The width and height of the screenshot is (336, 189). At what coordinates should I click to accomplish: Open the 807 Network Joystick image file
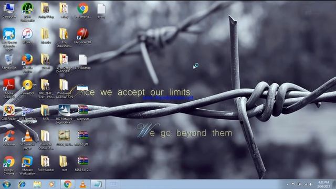[64, 114]
